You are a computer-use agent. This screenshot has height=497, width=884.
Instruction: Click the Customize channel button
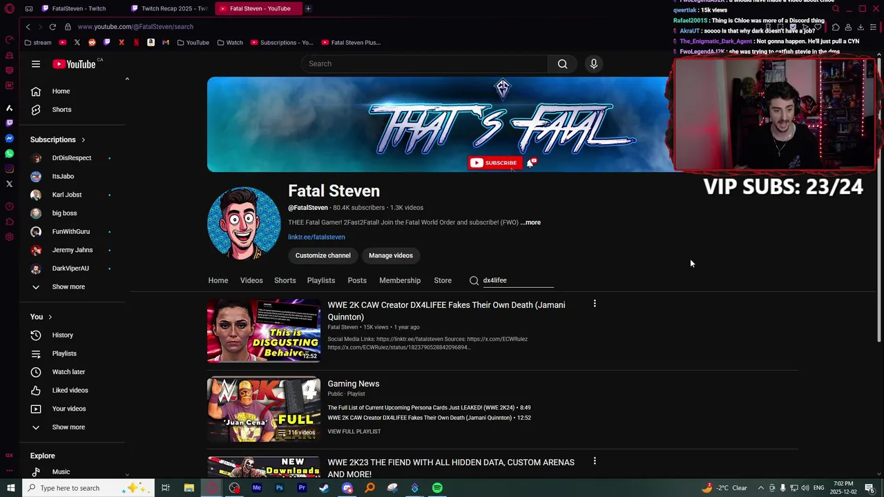[x=323, y=255]
